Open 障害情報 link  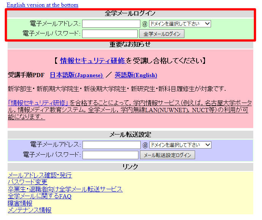tap(20, 203)
